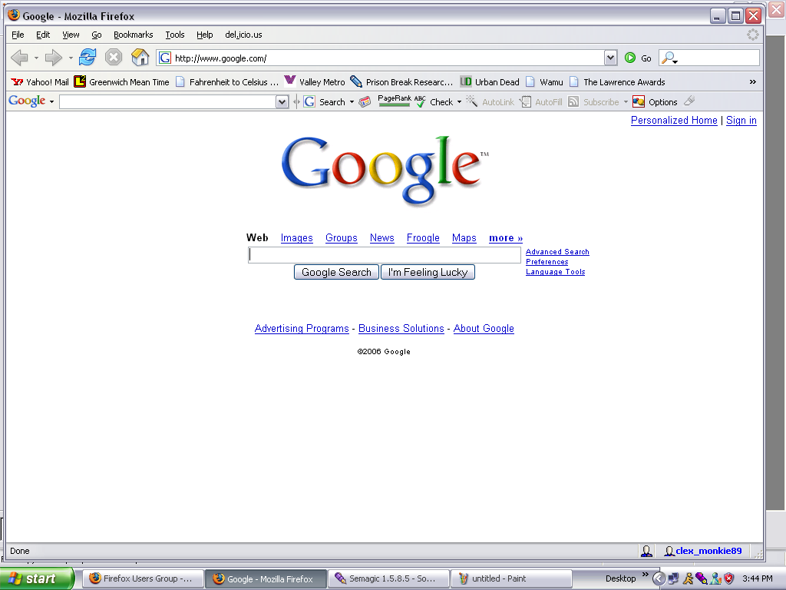Screen dimensions: 786x590
Task: Click the status bar user icon
Action: (646, 551)
